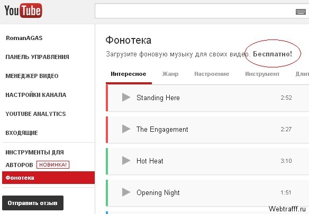This screenshot has height=214, width=309.
Task: Click the 2:52 duration value
Action: click(x=286, y=98)
